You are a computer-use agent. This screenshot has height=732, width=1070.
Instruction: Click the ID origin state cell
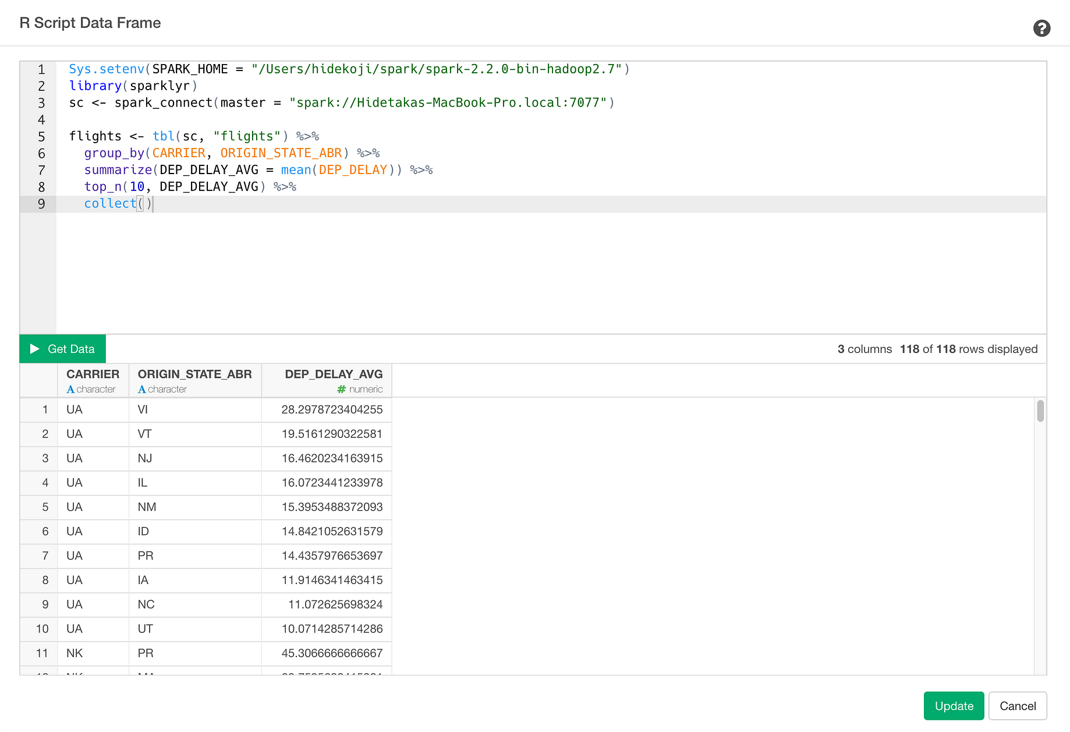coord(195,532)
